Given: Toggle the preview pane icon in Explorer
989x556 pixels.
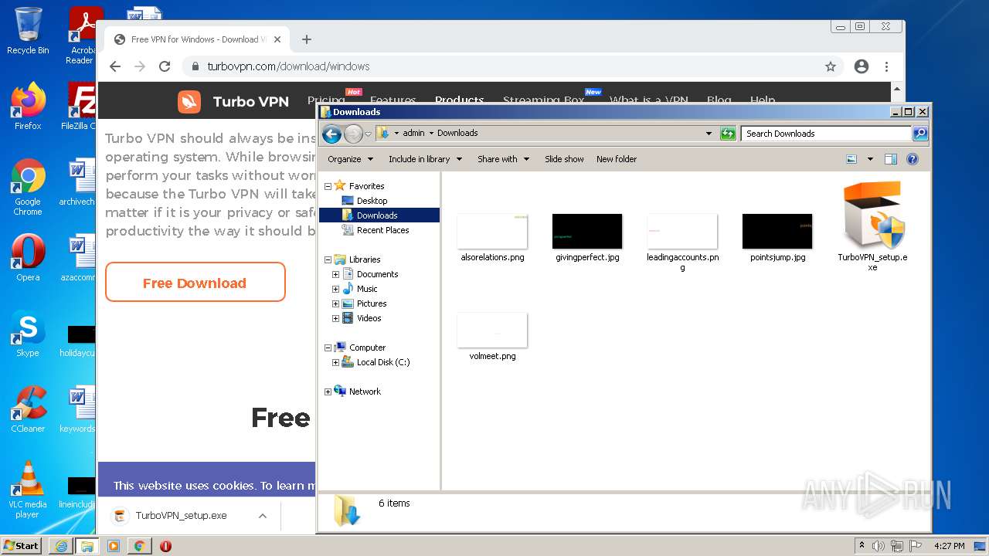Looking at the screenshot, I should click(890, 159).
